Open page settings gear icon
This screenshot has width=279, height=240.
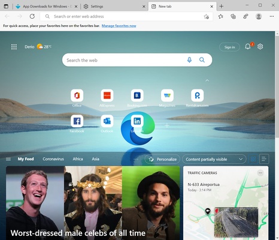(x=260, y=47)
